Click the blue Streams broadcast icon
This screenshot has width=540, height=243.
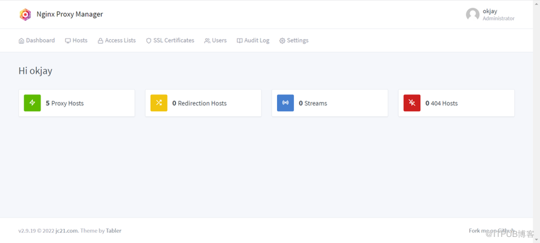pyautogui.click(x=285, y=103)
